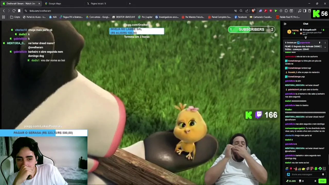This screenshot has width=329, height=185.
Task: Share this page via share icon
Action: pyautogui.click(x=247, y=11)
